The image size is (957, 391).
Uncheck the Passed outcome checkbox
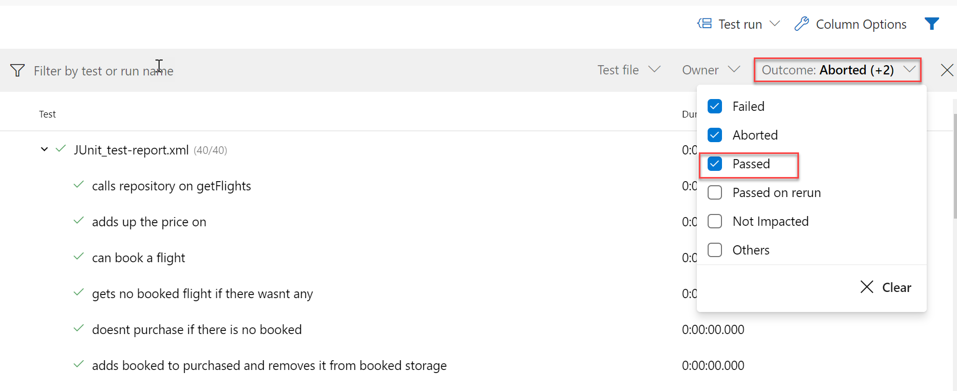[715, 164]
